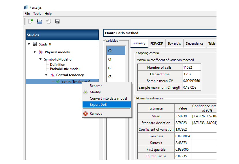This screenshot has height=164, width=239.
Task: Click the Study_0 disk icon in tree
Action: 35,44
